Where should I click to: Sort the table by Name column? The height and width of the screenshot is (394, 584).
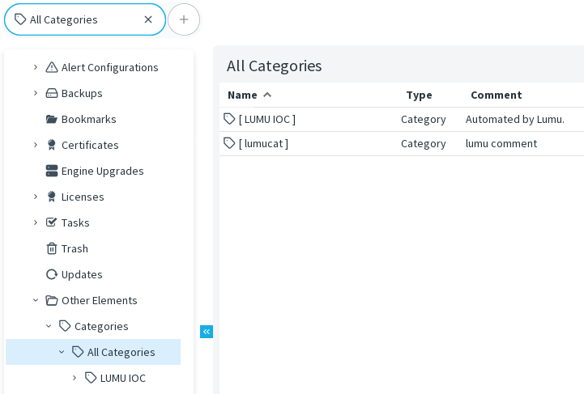pos(243,95)
